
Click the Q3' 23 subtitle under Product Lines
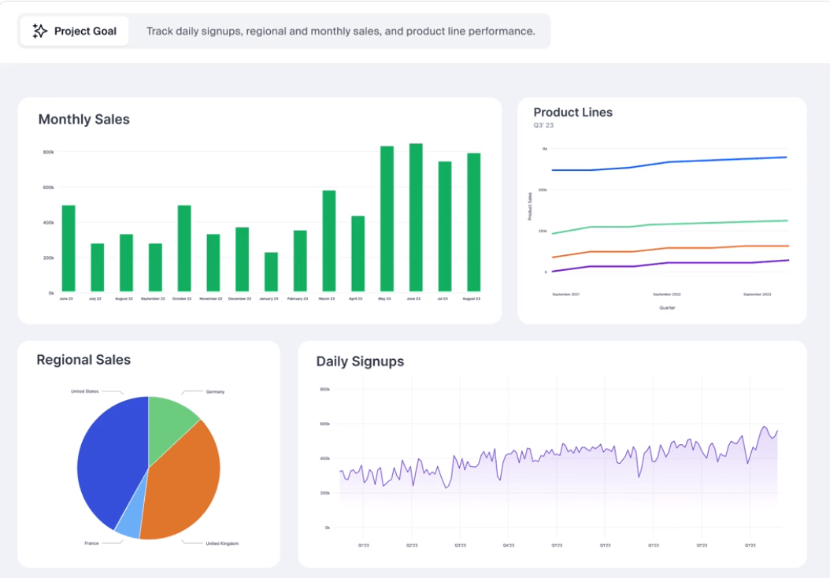point(543,126)
